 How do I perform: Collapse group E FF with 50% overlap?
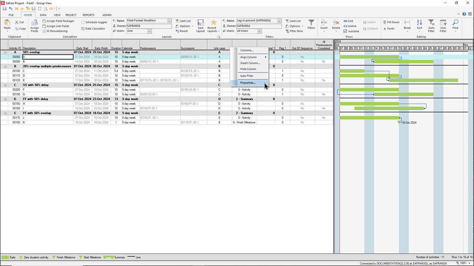[x=5, y=113]
